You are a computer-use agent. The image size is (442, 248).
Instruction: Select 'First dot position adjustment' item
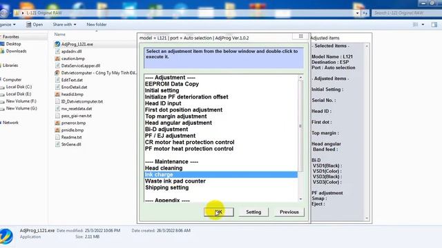pos(184,110)
